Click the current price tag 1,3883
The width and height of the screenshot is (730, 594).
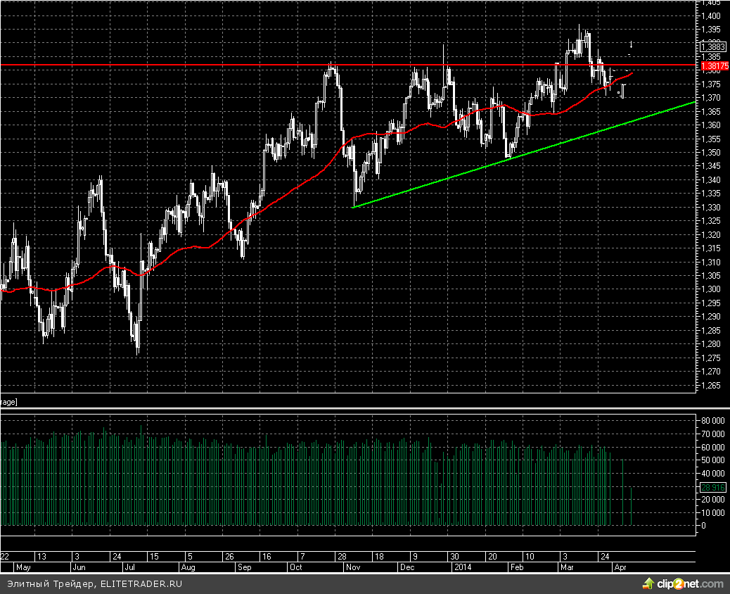tap(713, 47)
